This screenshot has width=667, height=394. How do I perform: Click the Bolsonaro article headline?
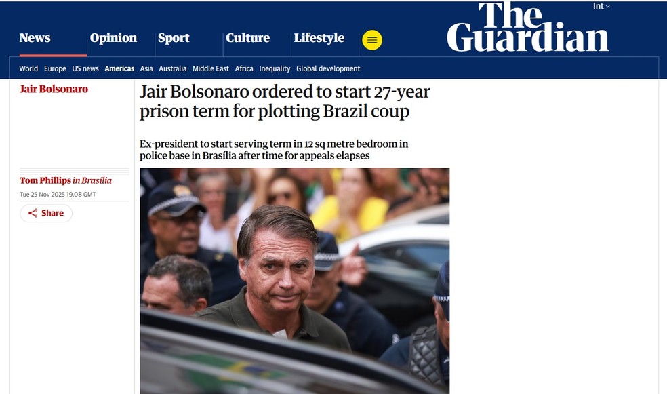(x=285, y=101)
